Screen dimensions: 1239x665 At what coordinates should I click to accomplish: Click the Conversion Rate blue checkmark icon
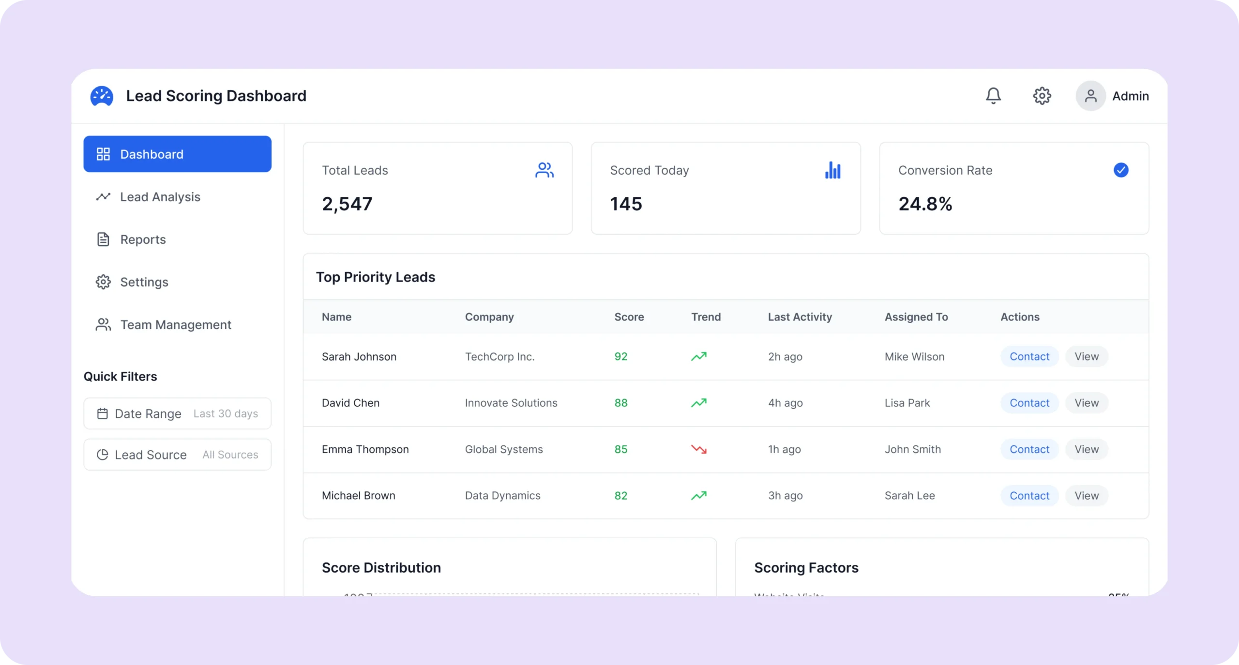click(1121, 170)
